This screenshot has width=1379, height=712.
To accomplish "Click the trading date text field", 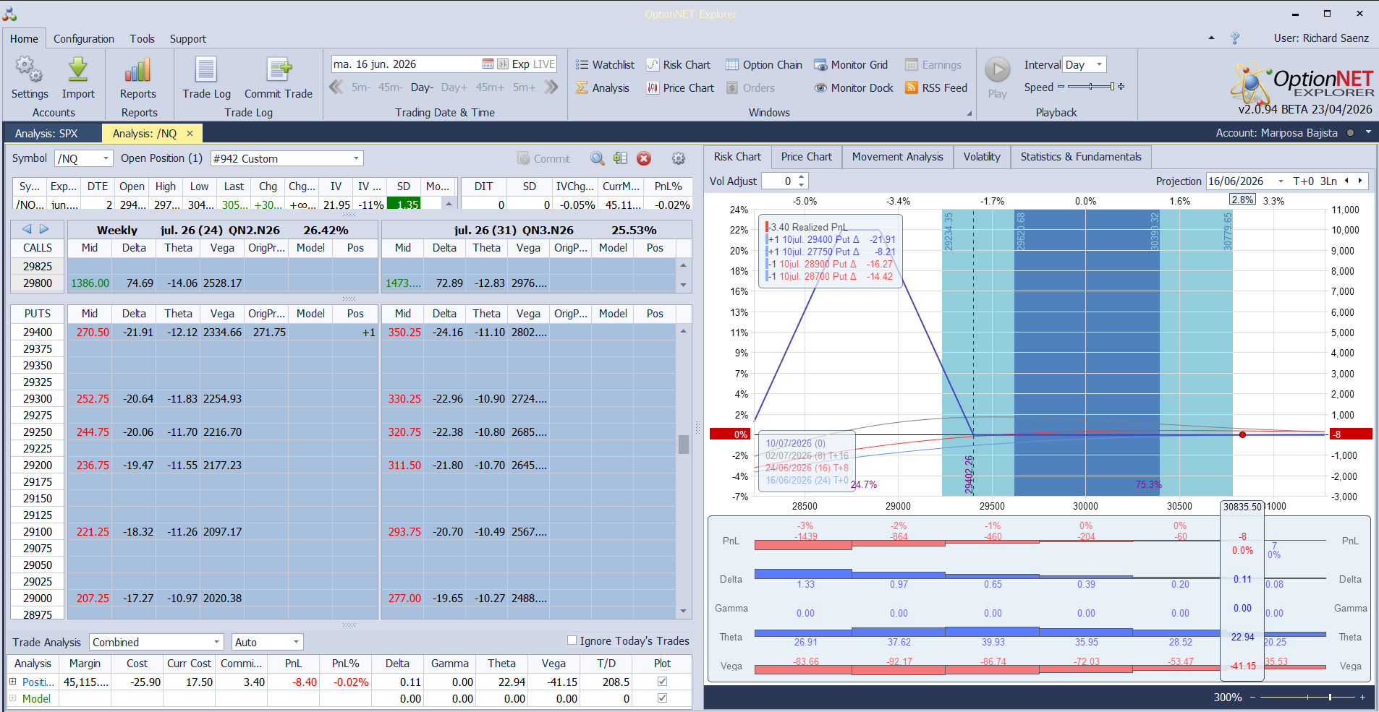I will pyautogui.click(x=406, y=64).
